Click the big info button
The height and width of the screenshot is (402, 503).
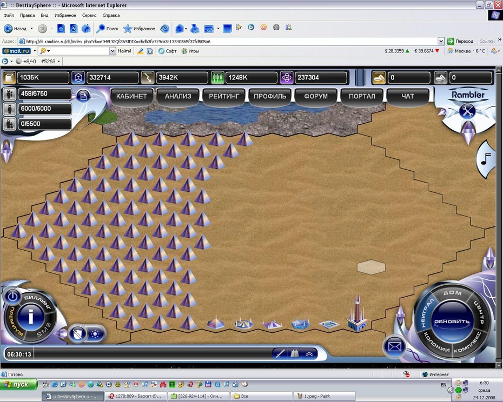click(x=31, y=317)
